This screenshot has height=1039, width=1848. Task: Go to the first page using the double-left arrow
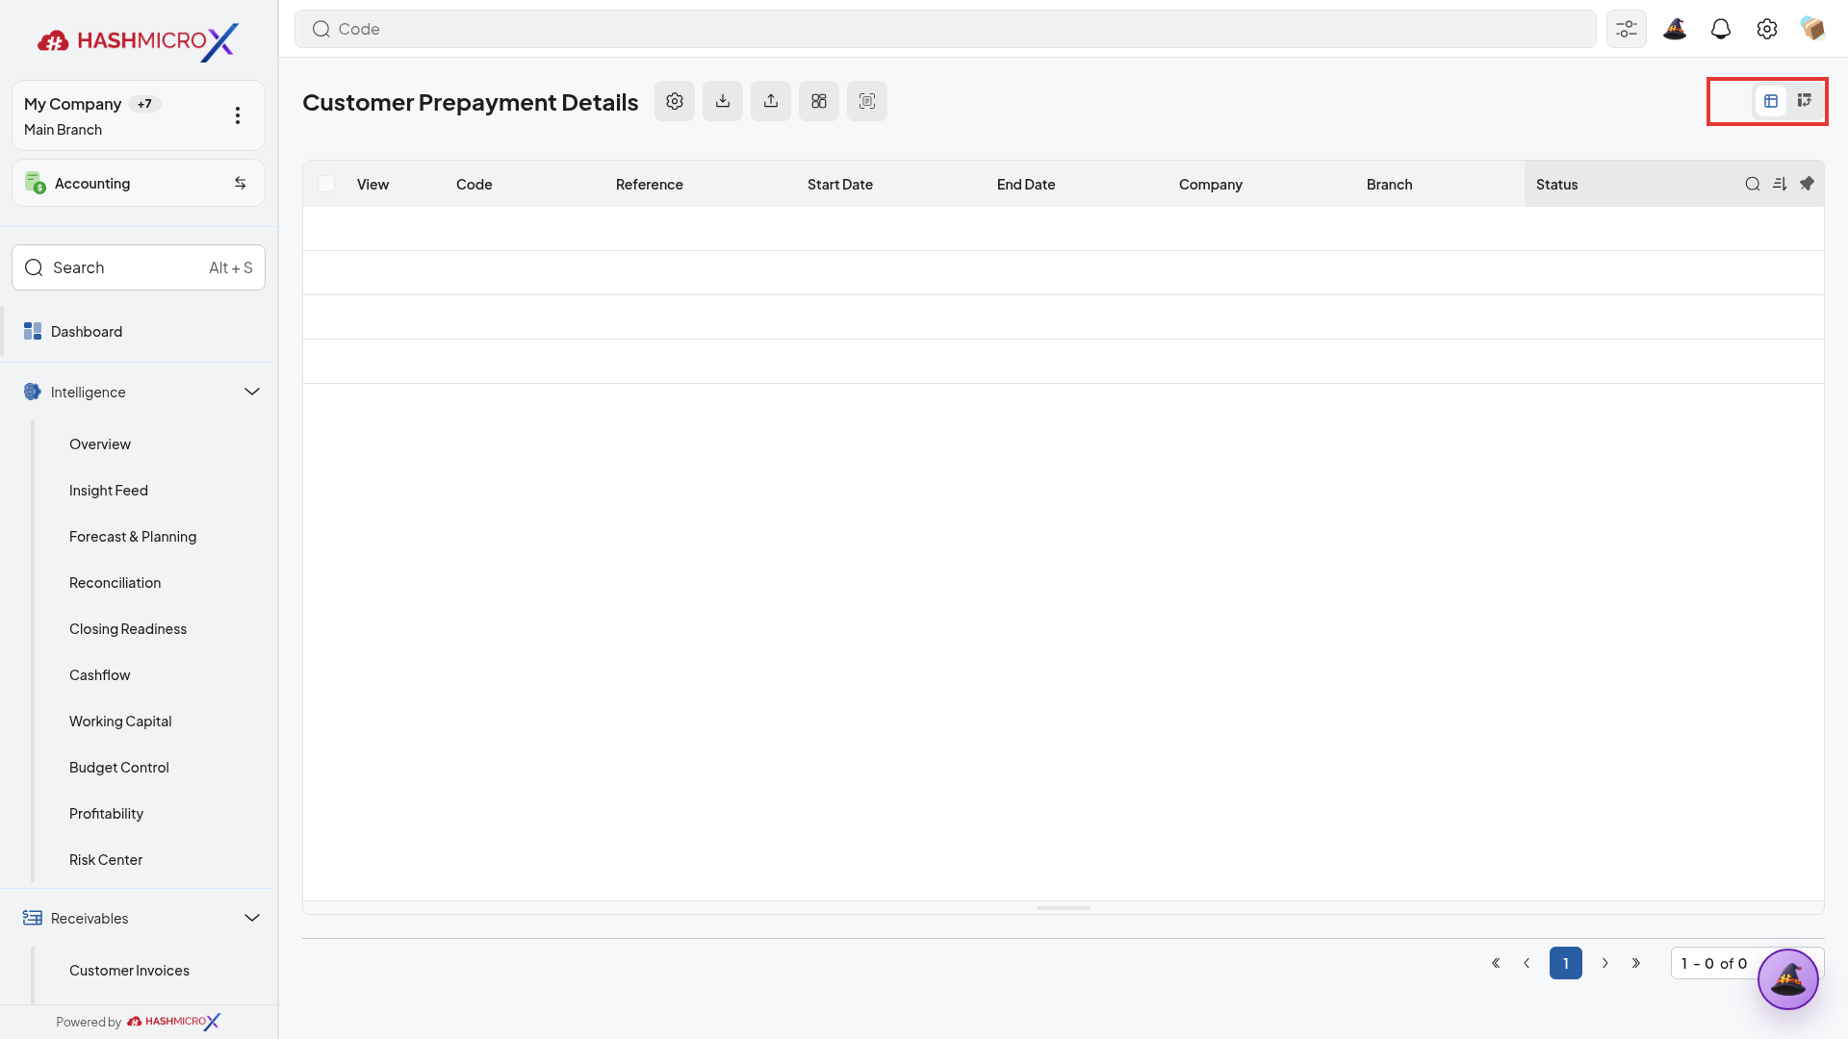tap(1496, 963)
